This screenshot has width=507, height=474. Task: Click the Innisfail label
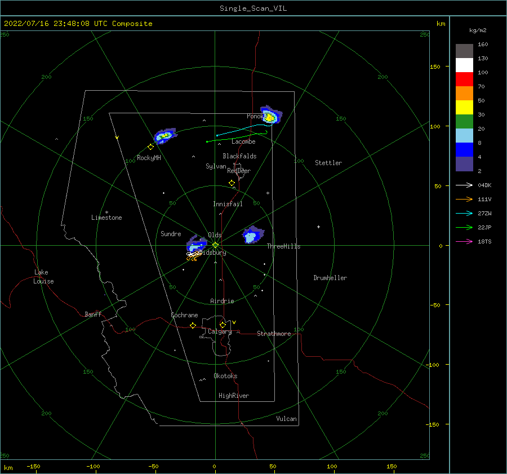tap(228, 204)
